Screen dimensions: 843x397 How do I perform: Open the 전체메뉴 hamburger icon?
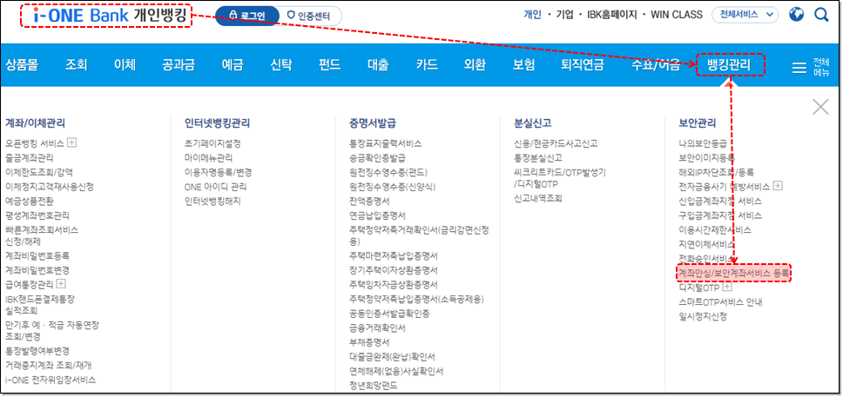(x=799, y=67)
